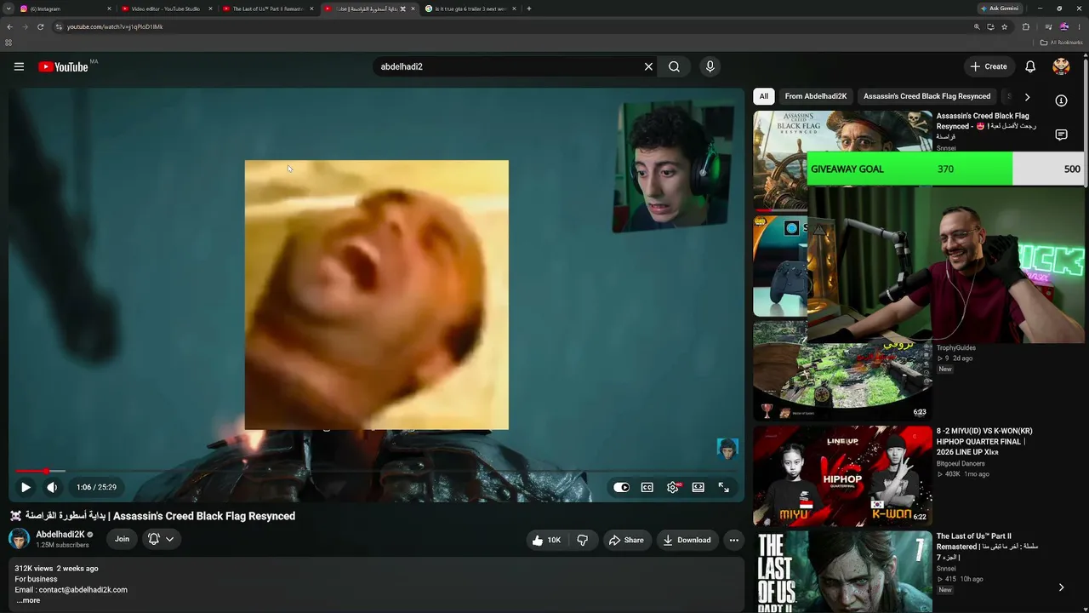Turn on closed captions

pyautogui.click(x=647, y=487)
